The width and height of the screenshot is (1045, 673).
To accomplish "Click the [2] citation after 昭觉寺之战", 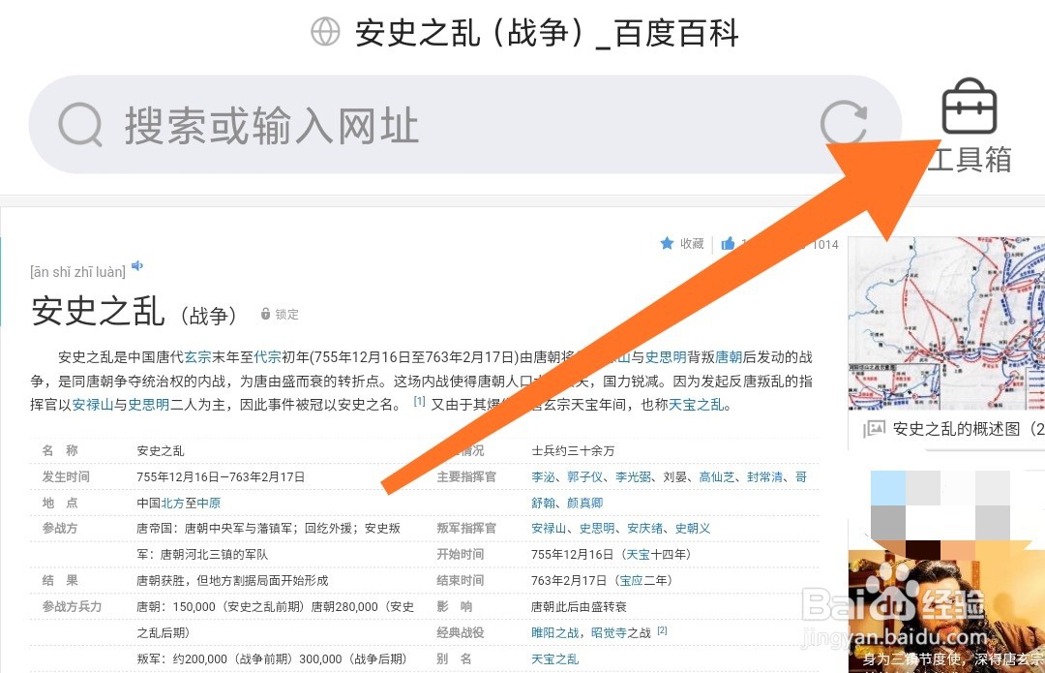I will [x=662, y=630].
